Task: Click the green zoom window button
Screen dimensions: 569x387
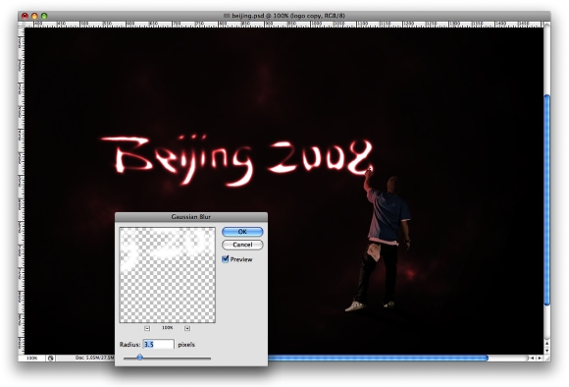Action: pos(44,16)
